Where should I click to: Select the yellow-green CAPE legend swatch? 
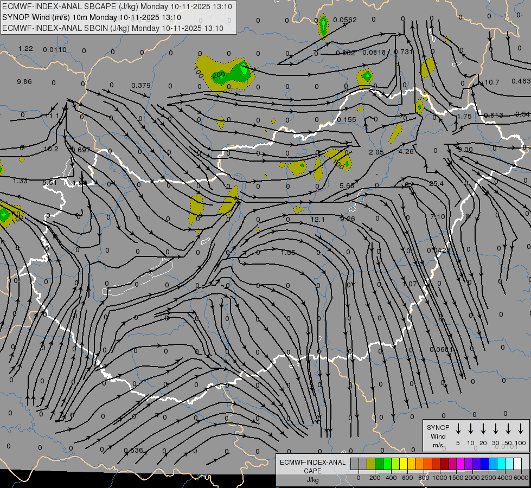pyautogui.click(x=395, y=464)
